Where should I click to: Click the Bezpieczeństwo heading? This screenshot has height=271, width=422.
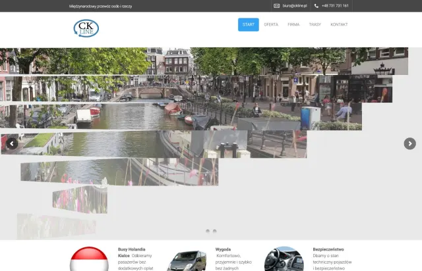[328, 249]
